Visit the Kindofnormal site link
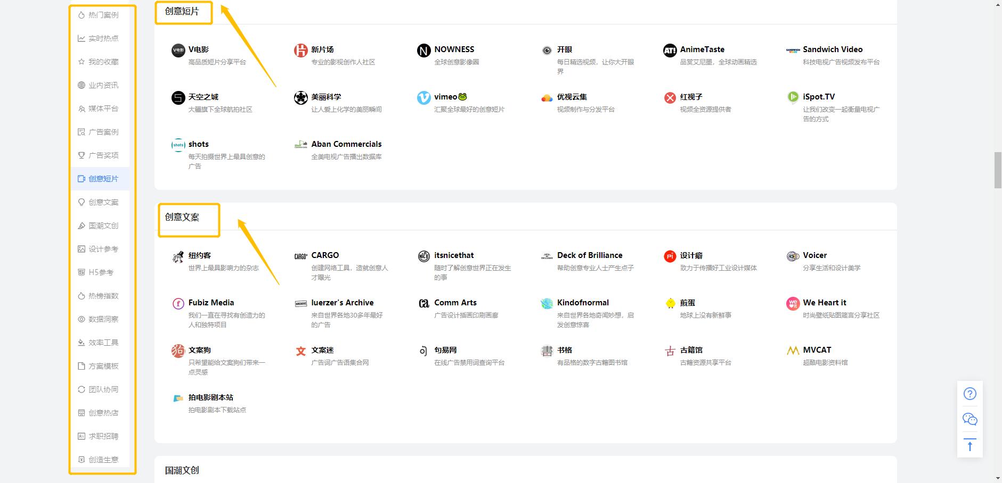 click(x=582, y=303)
